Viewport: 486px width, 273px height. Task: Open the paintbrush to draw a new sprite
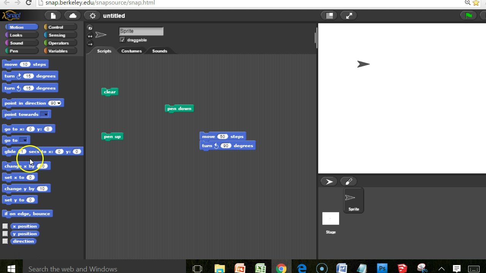(349, 181)
